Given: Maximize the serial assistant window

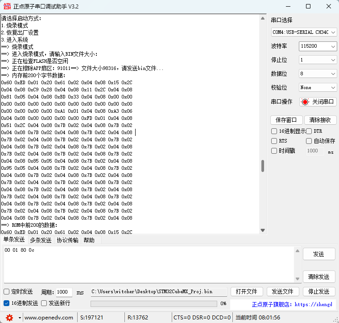Looking at the screenshot, I should point(308,6).
